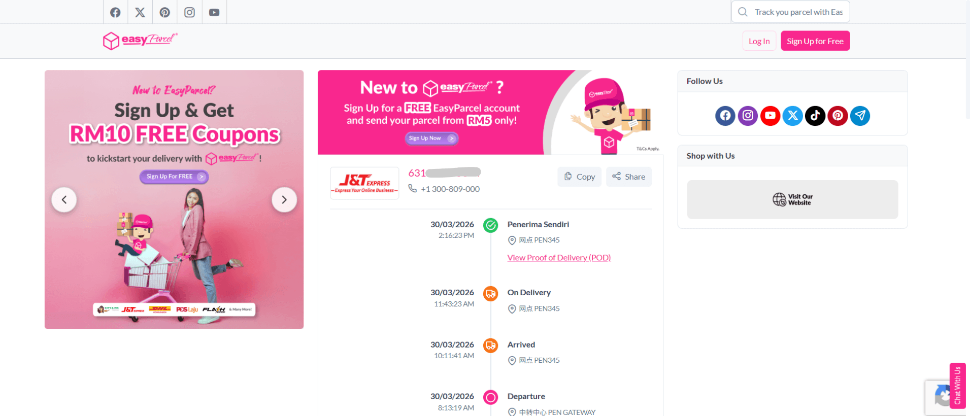Show next carousel slide with right arrow
This screenshot has width=970, height=416.
pyautogui.click(x=284, y=200)
